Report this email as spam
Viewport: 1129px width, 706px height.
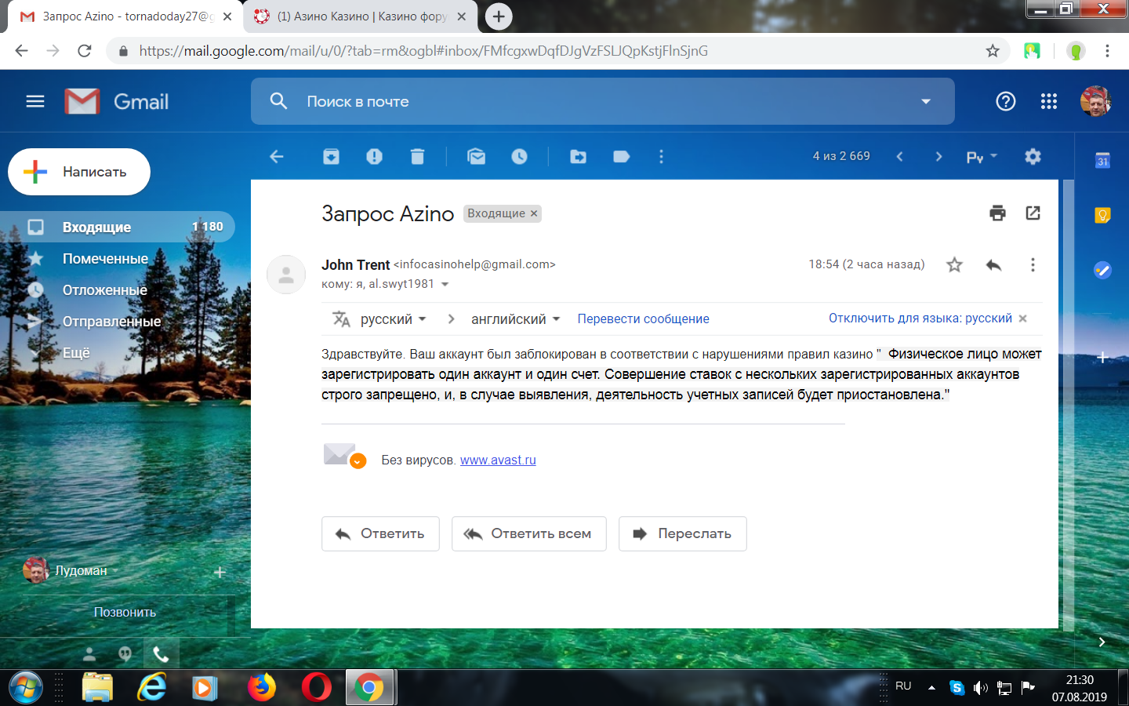[375, 157]
